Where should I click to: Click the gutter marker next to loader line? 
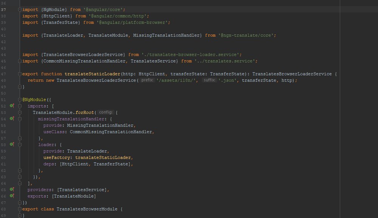(12, 144)
